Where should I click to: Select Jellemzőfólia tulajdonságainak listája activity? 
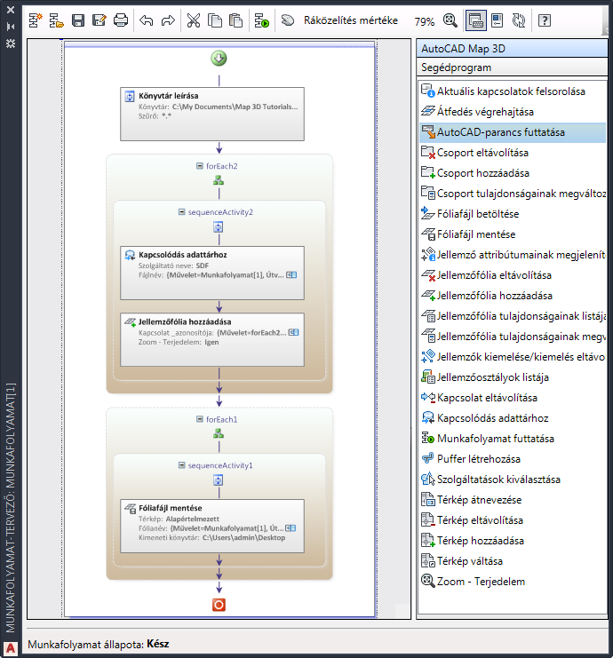513,316
